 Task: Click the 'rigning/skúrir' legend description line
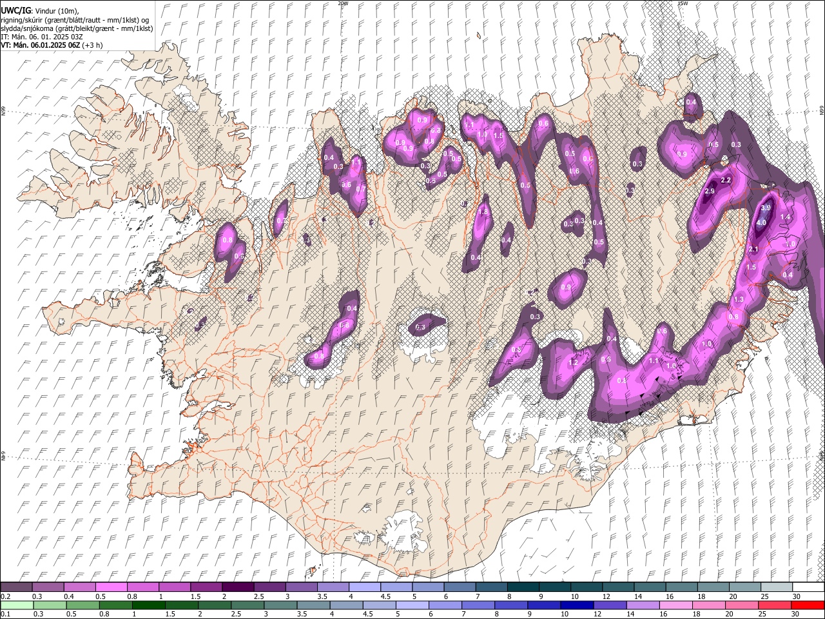pos(75,20)
